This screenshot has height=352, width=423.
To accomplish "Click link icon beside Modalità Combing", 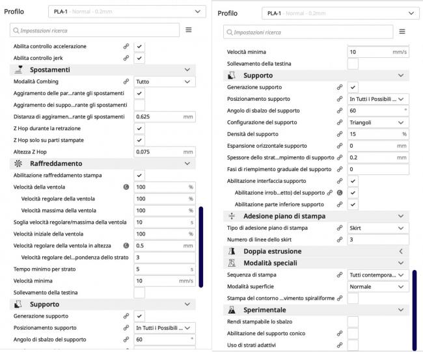I will point(126,82).
